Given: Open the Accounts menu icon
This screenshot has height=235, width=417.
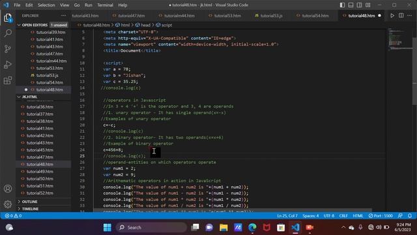Looking at the screenshot, I should pyautogui.click(x=8, y=189).
